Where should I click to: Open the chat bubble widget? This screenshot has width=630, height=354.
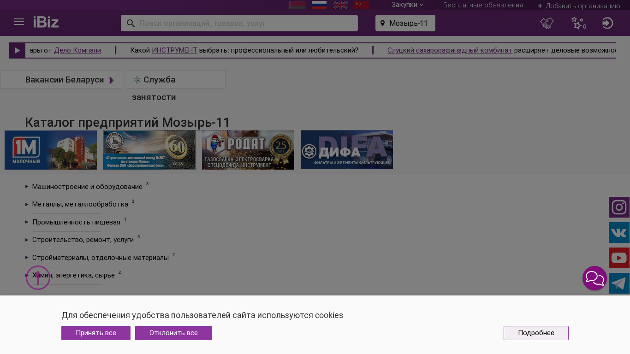click(595, 278)
